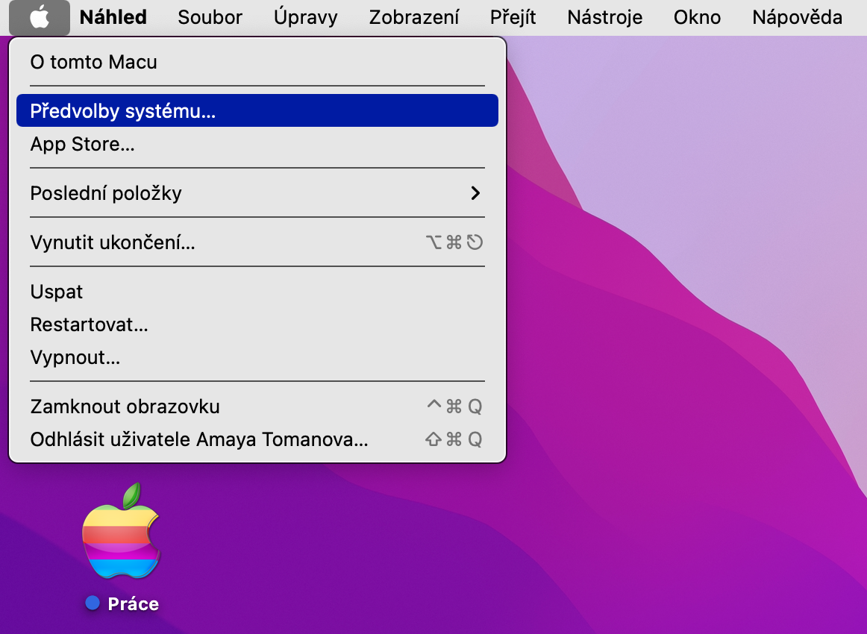The width and height of the screenshot is (867, 634).
Task: Open the Náhled app menu
Action: coord(113,18)
